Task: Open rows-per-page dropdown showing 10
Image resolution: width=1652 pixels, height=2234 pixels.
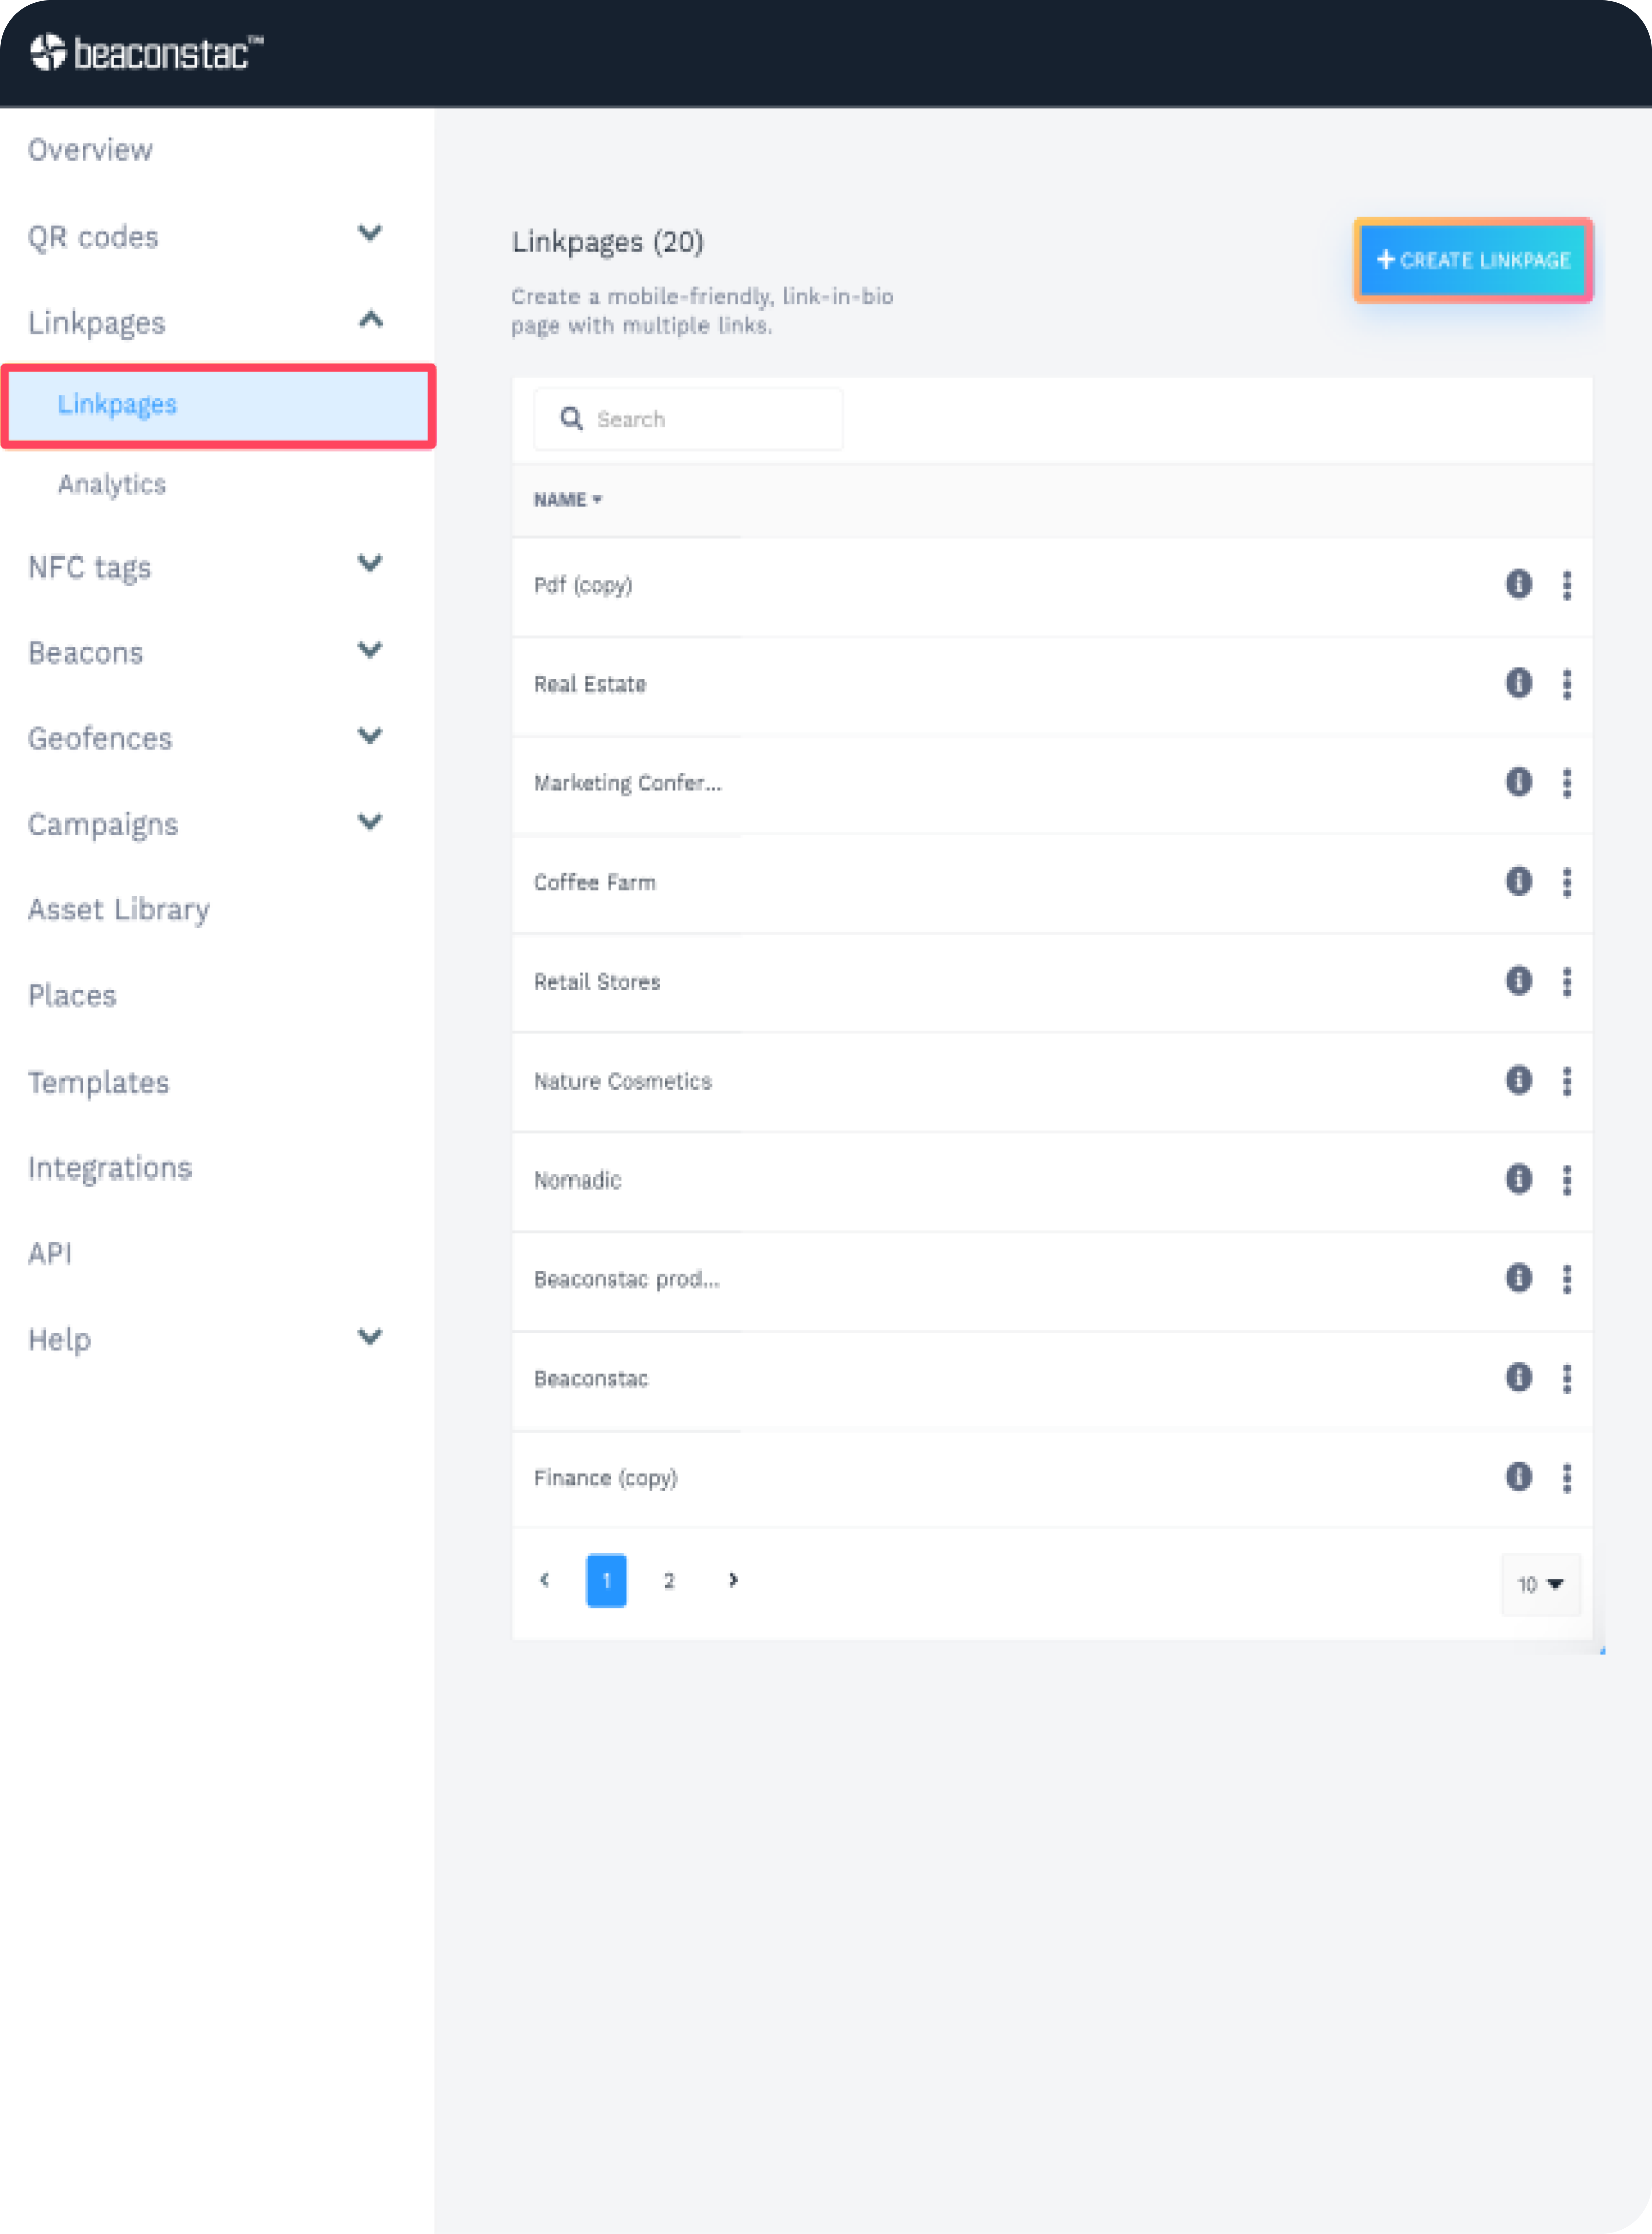Action: pyautogui.click(x=1541, y=1584)
